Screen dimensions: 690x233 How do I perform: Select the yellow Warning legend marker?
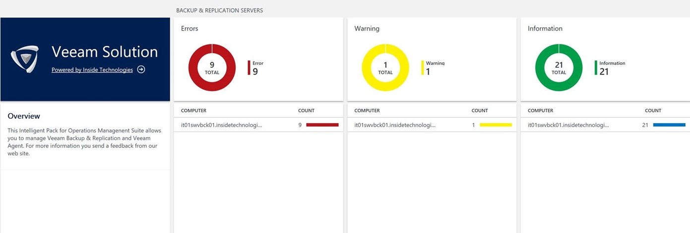[x=423, y=68]
